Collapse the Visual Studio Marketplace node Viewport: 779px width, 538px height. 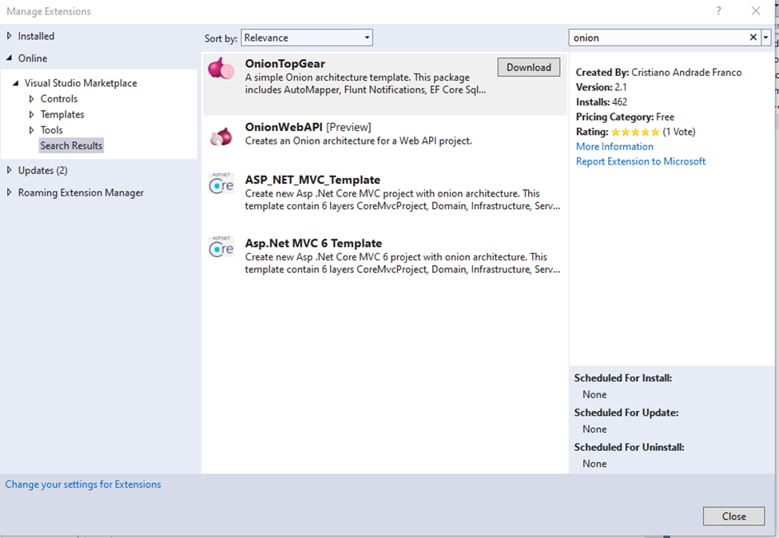tap(15, 83)
